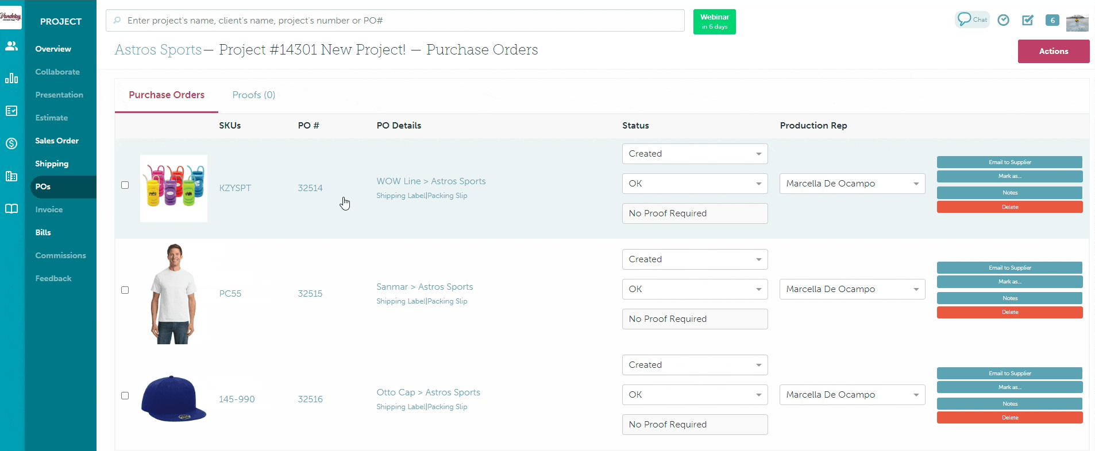Select the checkbox for PO 32514

pyautogui.click(x=125, y=185)
